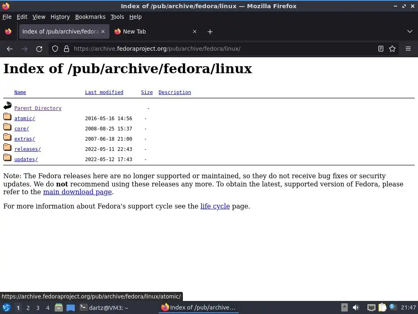Click the network monitor tray icon
418x314 pixels.
click(371, 307)
